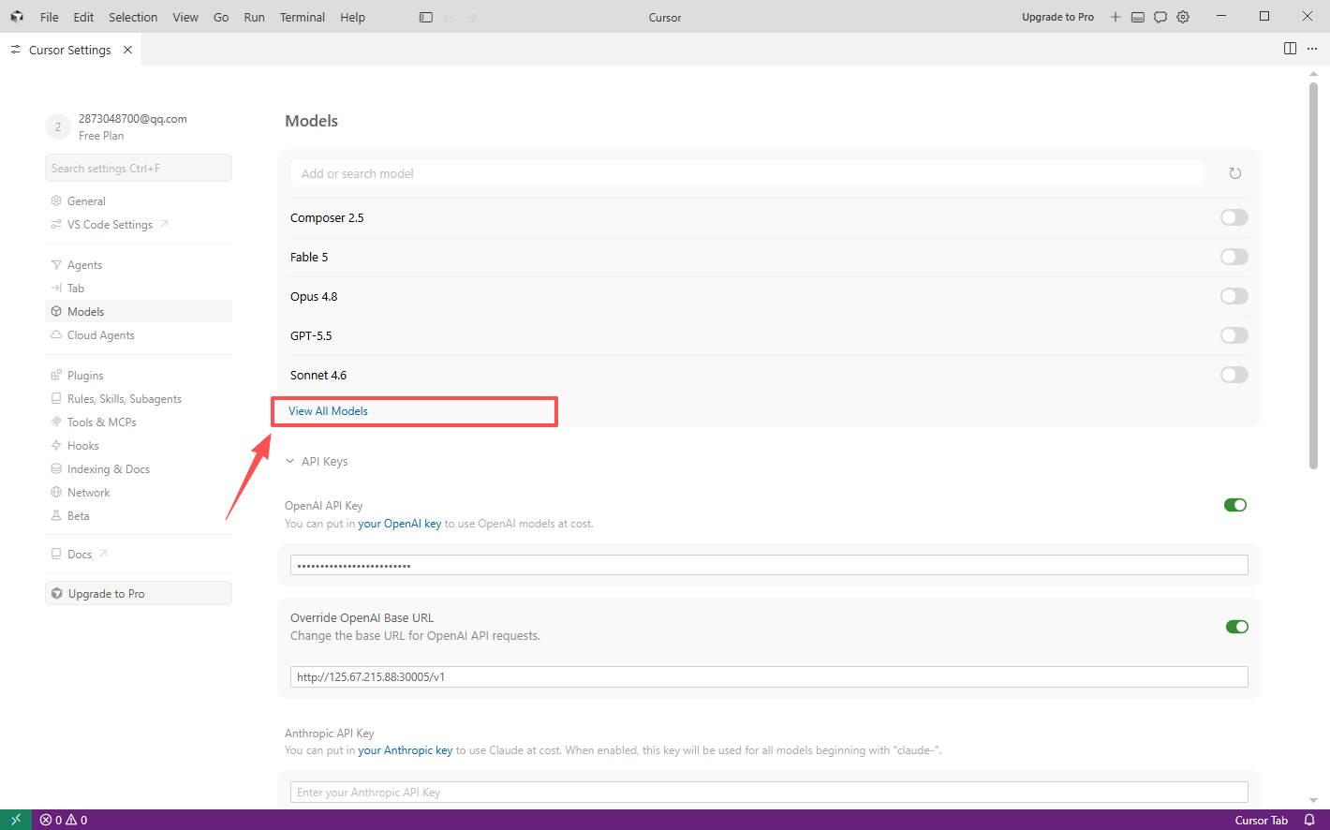The image size is (1330, 830).
Task: Select Models in settings sidebar
Action: [x=139, y=312]
